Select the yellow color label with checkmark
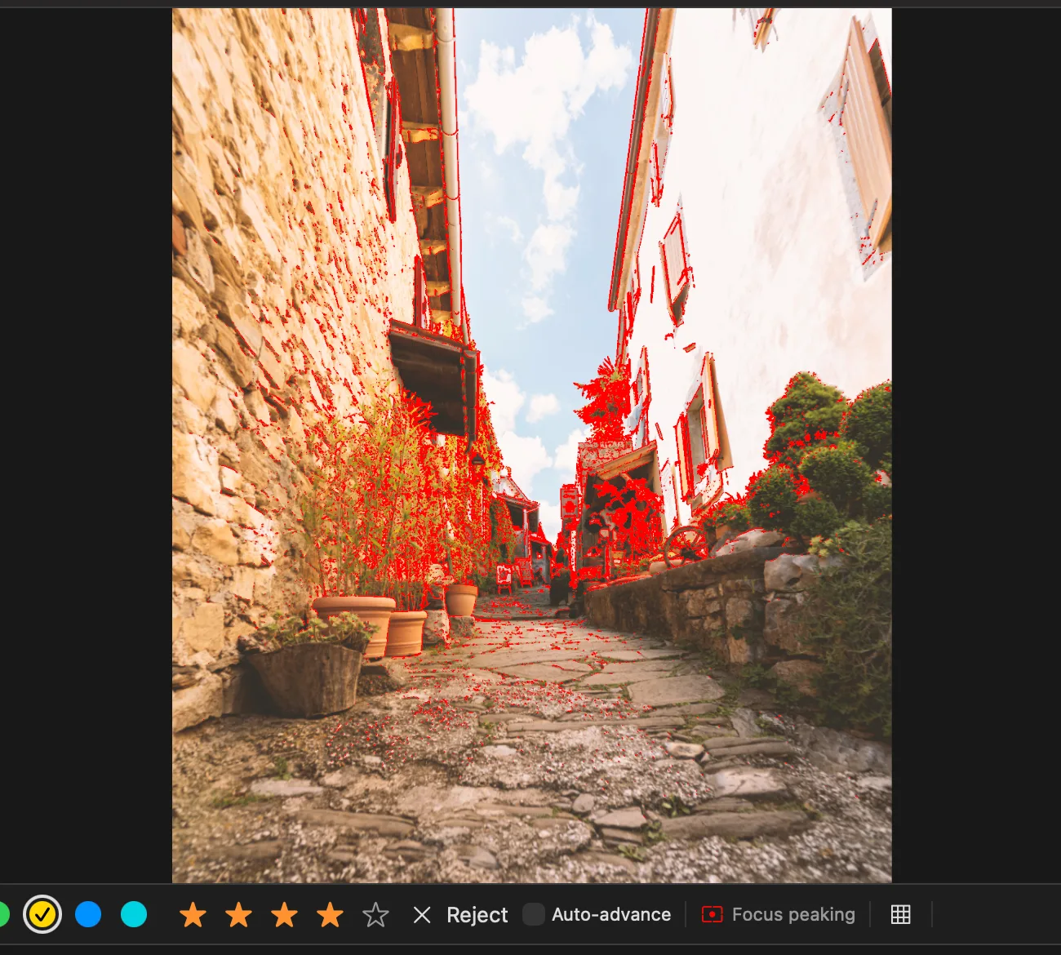Screen dimensions: 1061x955 coord(42,915)
